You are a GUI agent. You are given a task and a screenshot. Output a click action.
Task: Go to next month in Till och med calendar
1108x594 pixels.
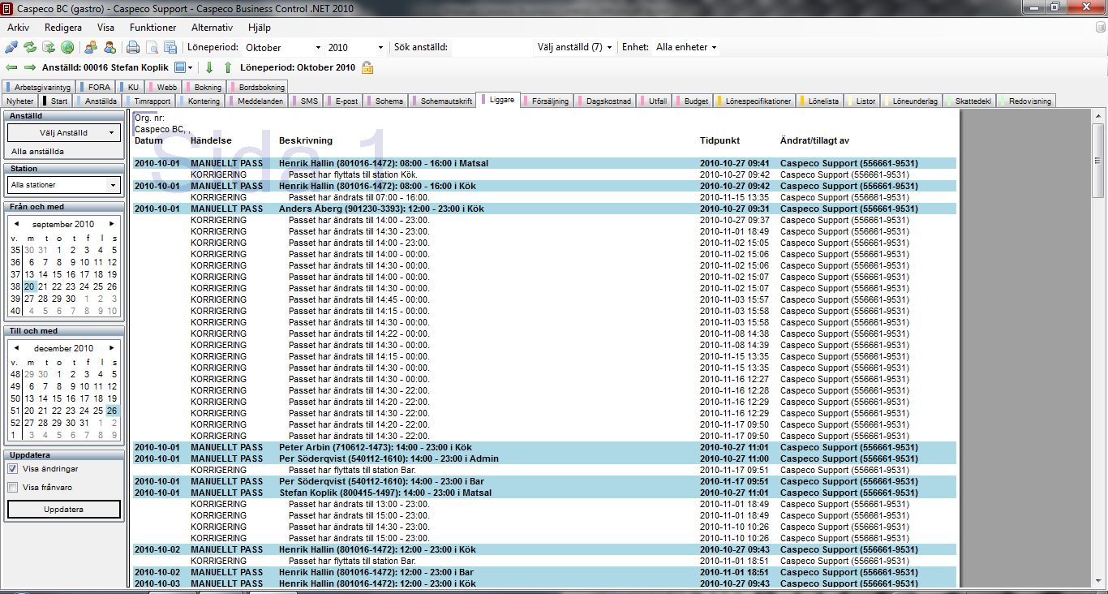pos(111,348)
